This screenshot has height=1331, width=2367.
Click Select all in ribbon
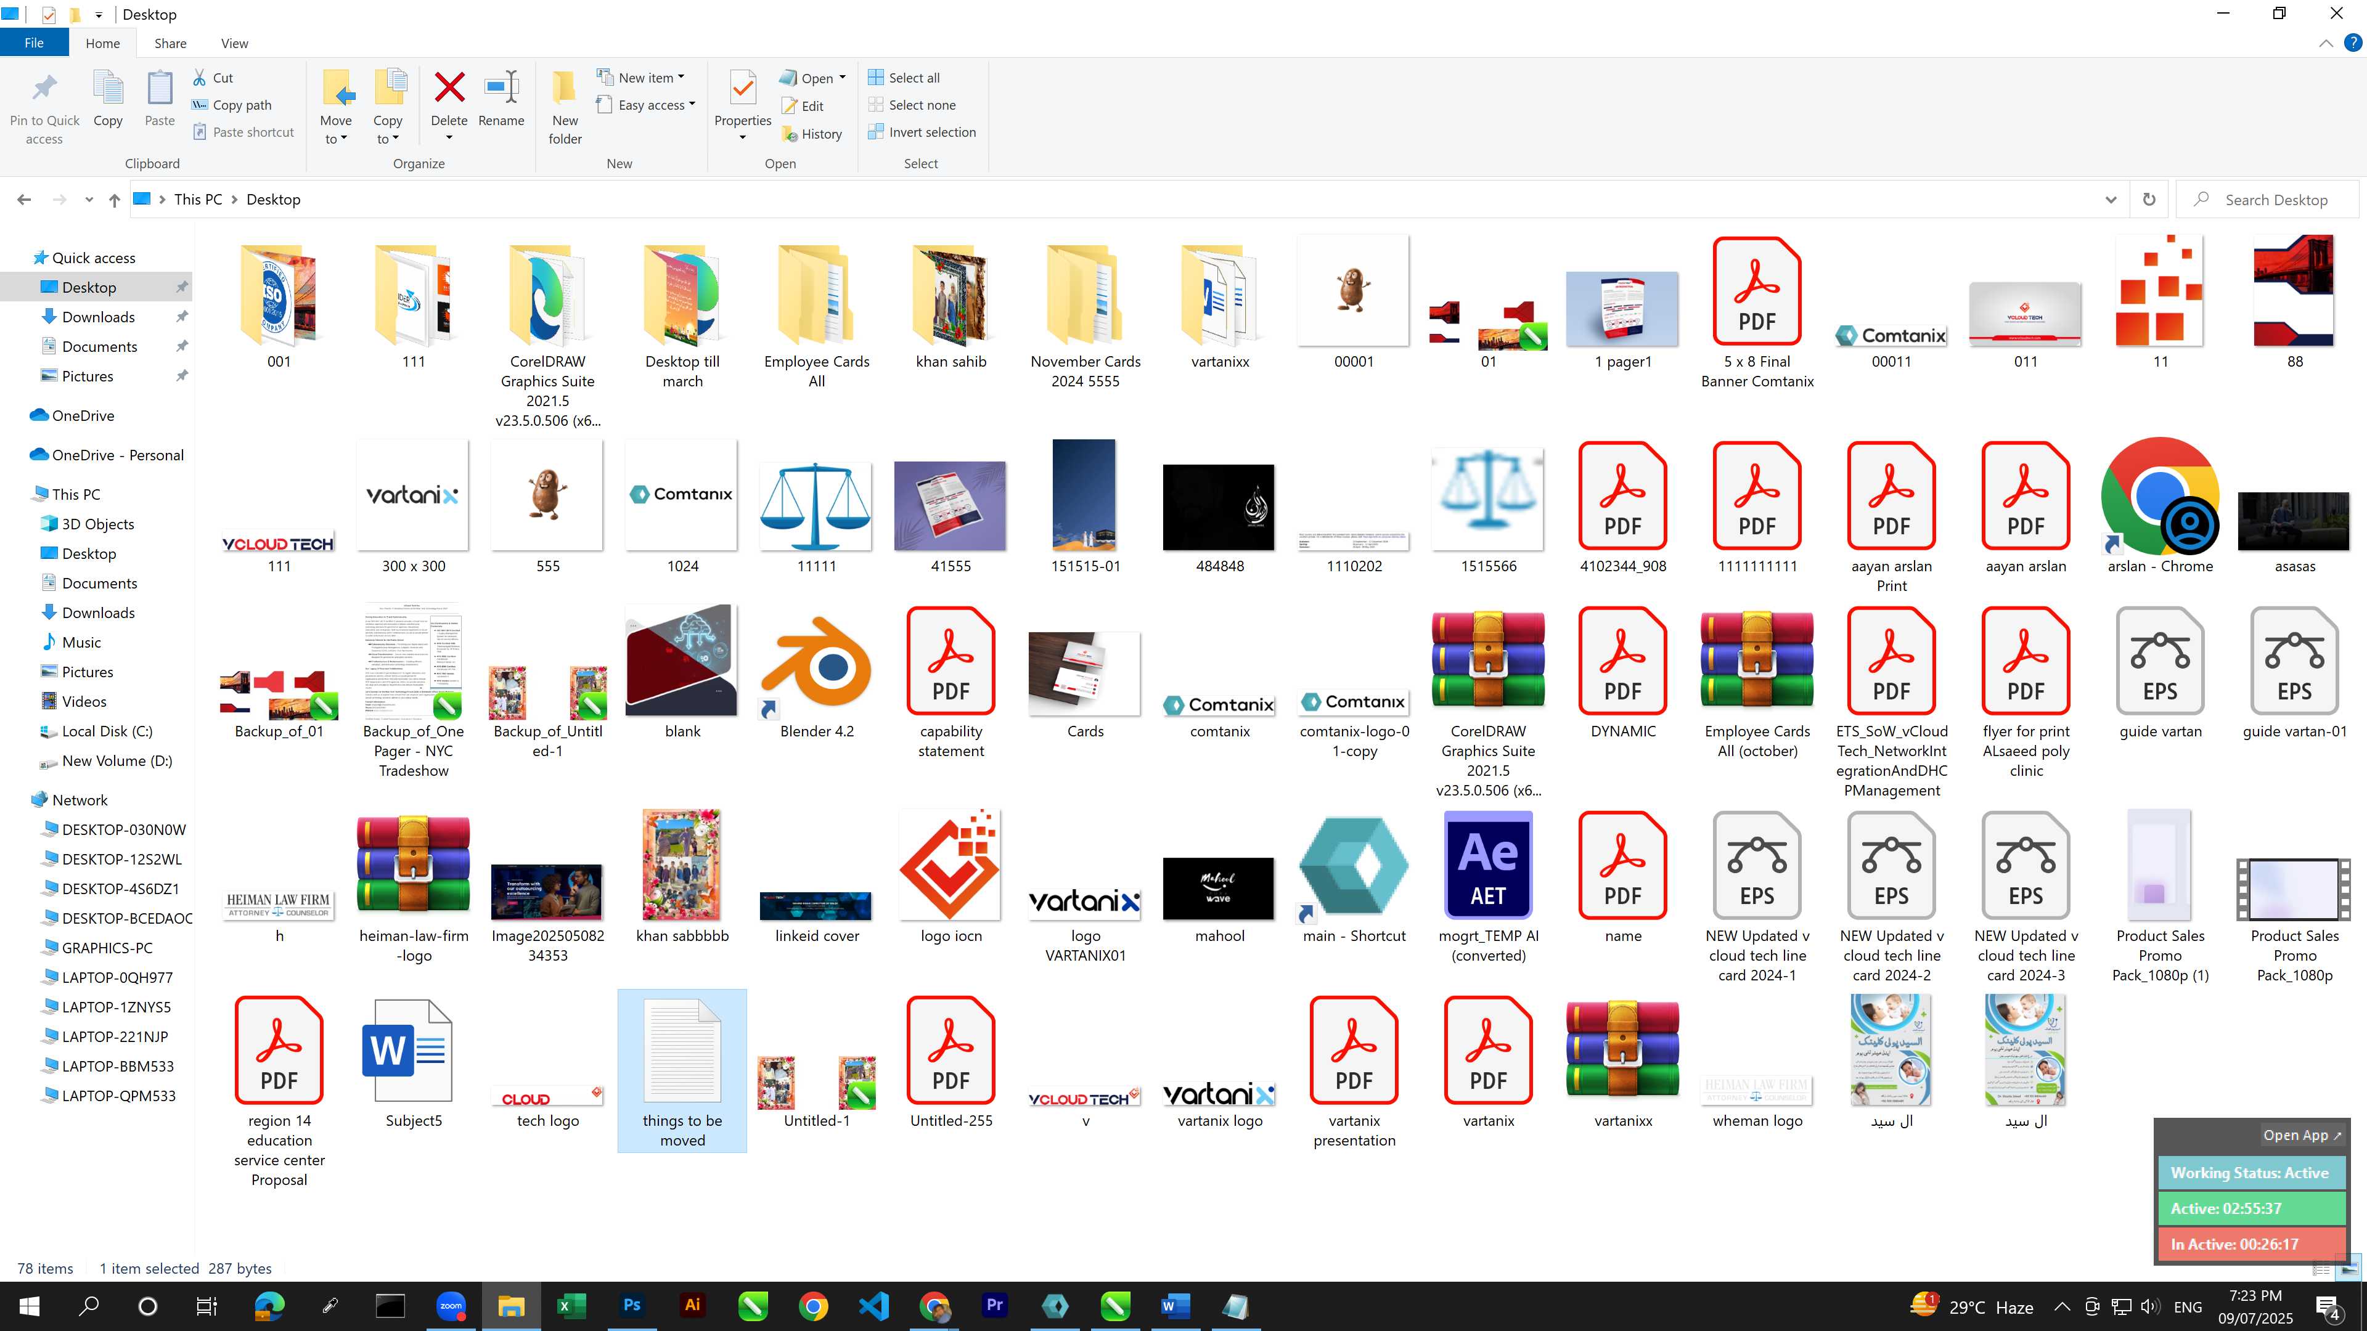coord(903,78)
